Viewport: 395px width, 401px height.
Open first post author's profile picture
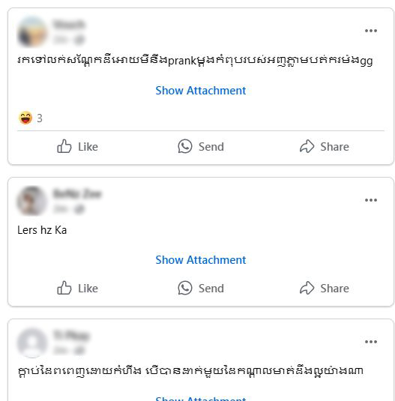pos(32,31)
